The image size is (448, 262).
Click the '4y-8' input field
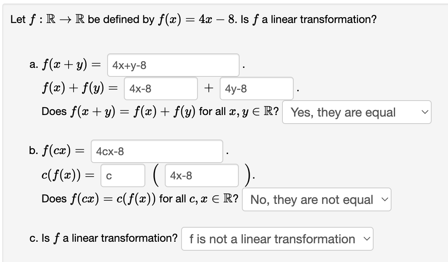[256, 89]
